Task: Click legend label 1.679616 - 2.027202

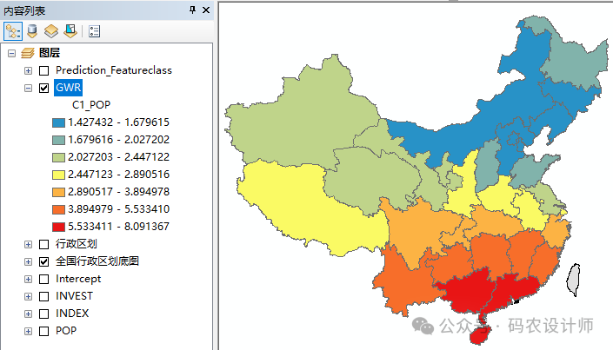Action: point(119,140)
